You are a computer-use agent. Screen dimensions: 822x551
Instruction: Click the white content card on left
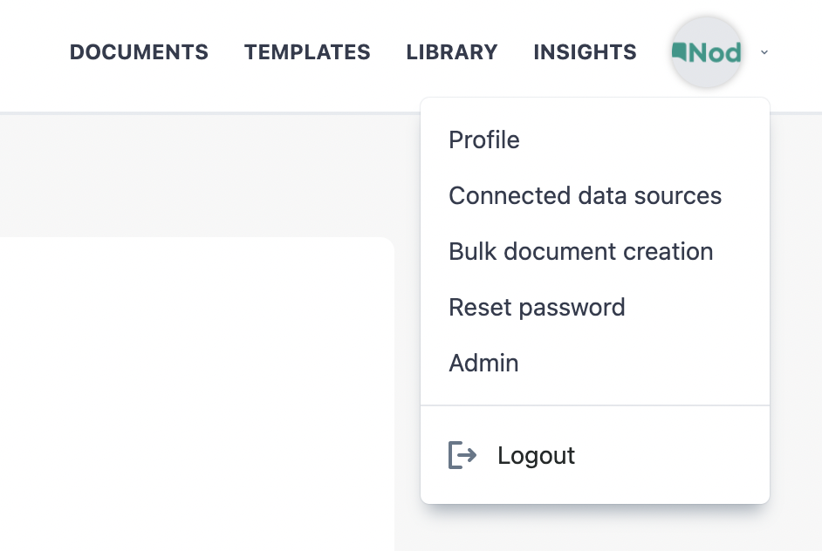(x=196, y=394)
